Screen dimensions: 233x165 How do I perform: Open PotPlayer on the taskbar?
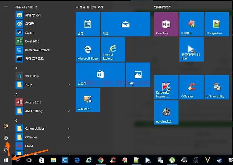(148, 160)
